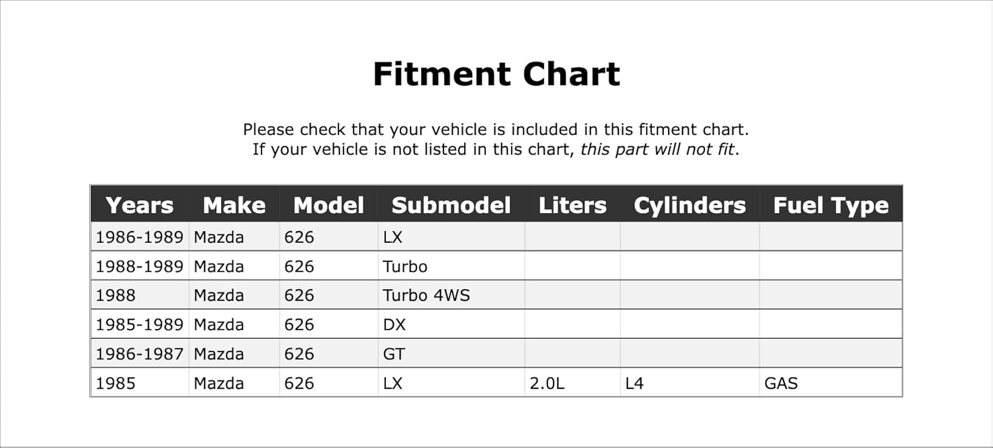Click the Fitment Chart heading
The width and height of the screenshot is (993, 448).
(496, 74)
